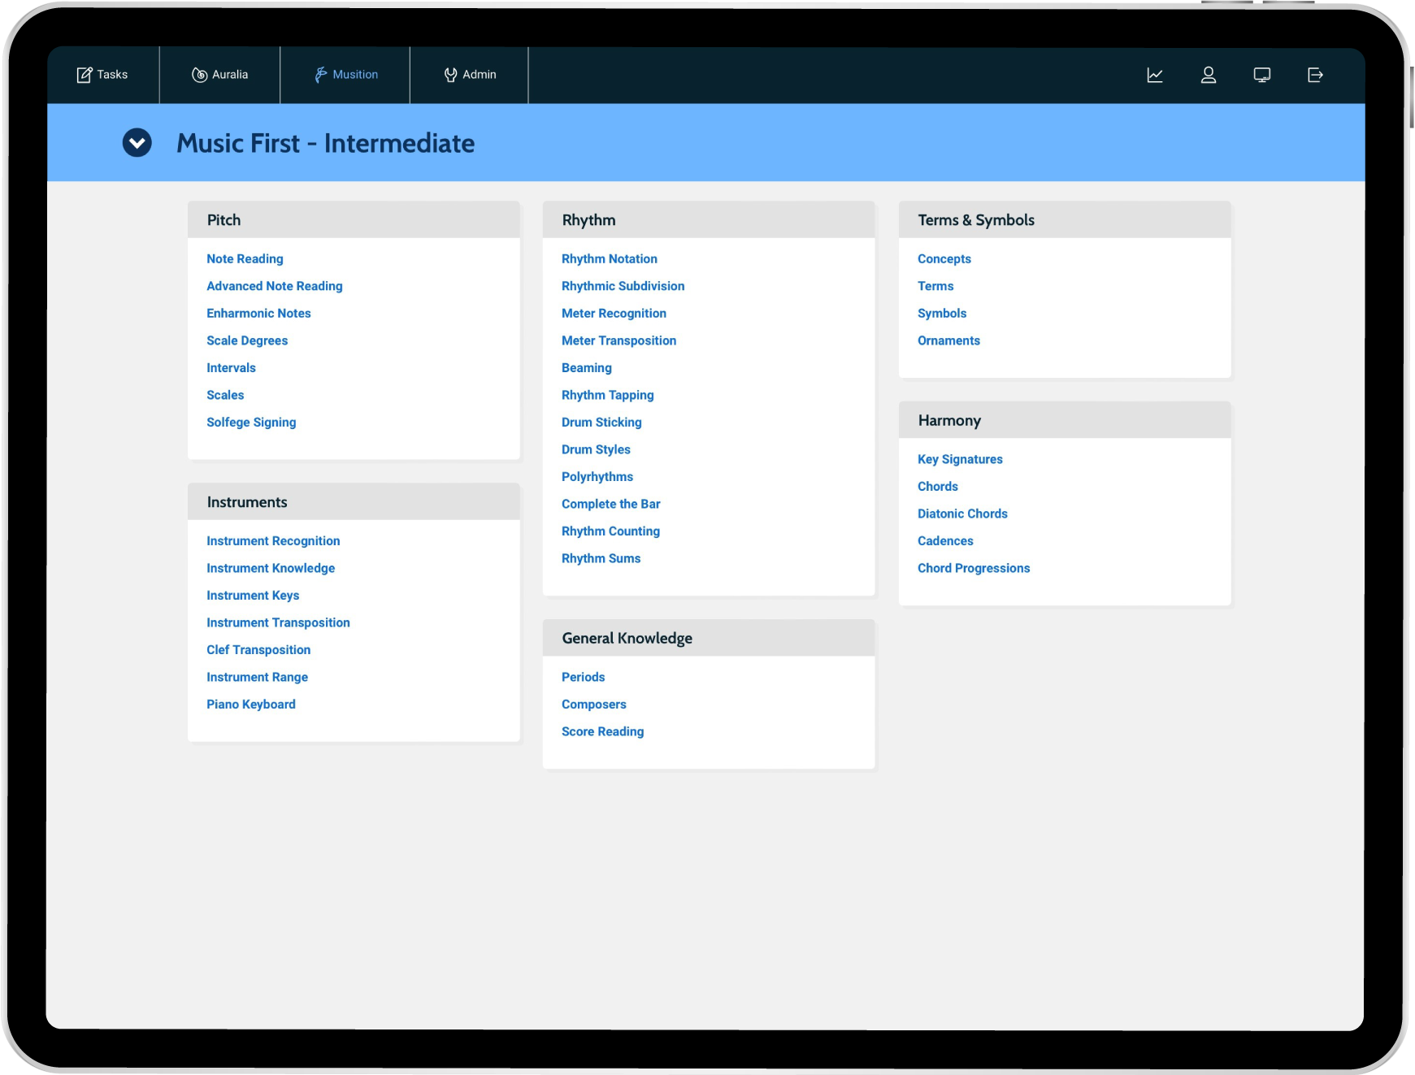Click the Polyrhythms link
This screenshot has width=1415, height=1075.
coord(597,477)
